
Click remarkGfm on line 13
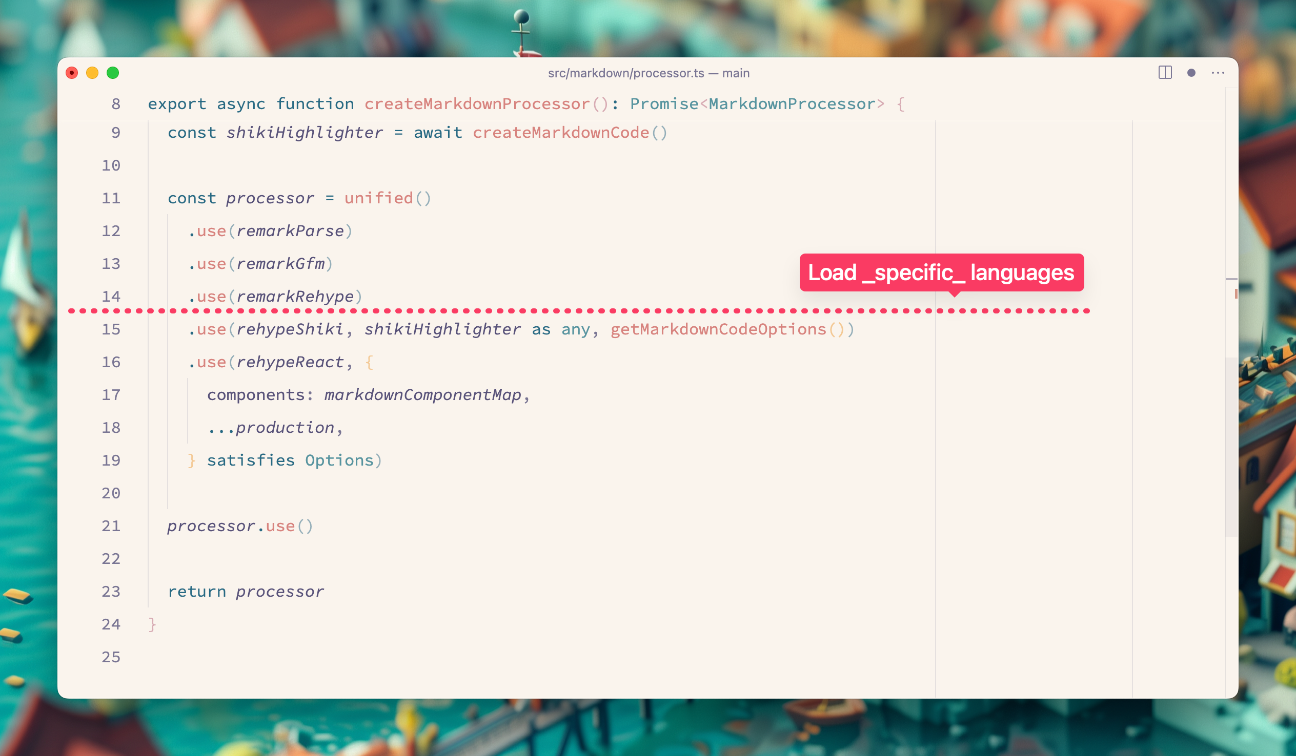pyautogui.click(x=281, y=264)
